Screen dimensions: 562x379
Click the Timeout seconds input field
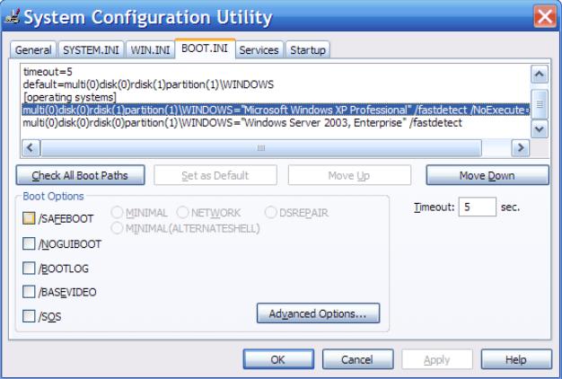(x=477, y=207)
